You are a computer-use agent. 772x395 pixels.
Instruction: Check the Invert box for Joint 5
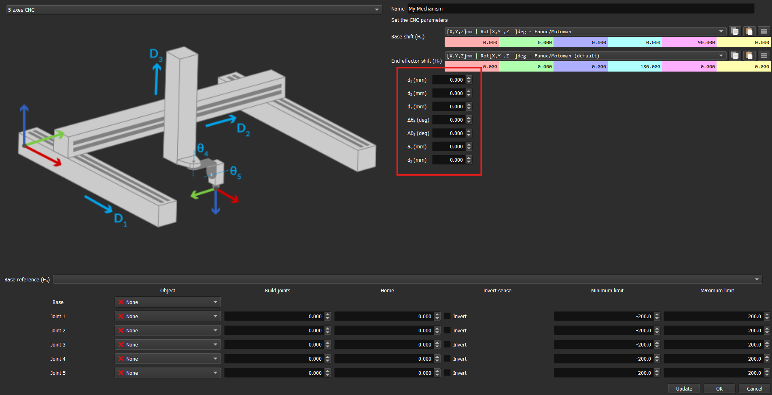click(448, 373)
